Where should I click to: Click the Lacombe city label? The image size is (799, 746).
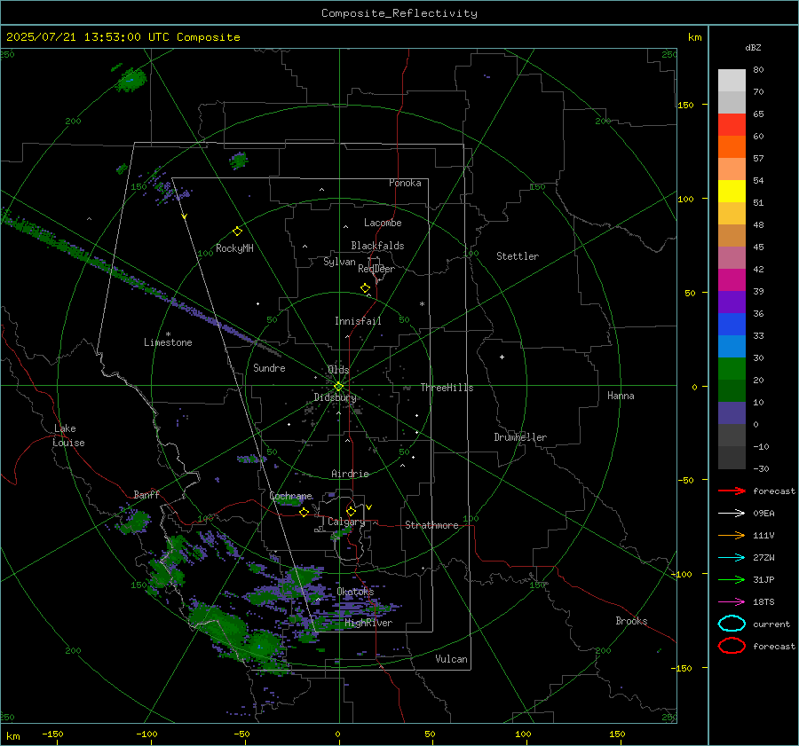click(x=383, y=223)
